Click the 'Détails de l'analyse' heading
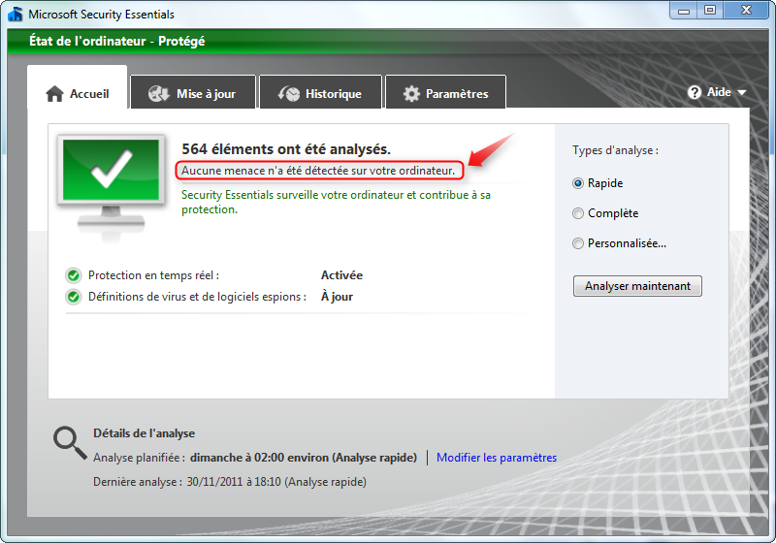776x543 pixels. [x=144, y=433]
